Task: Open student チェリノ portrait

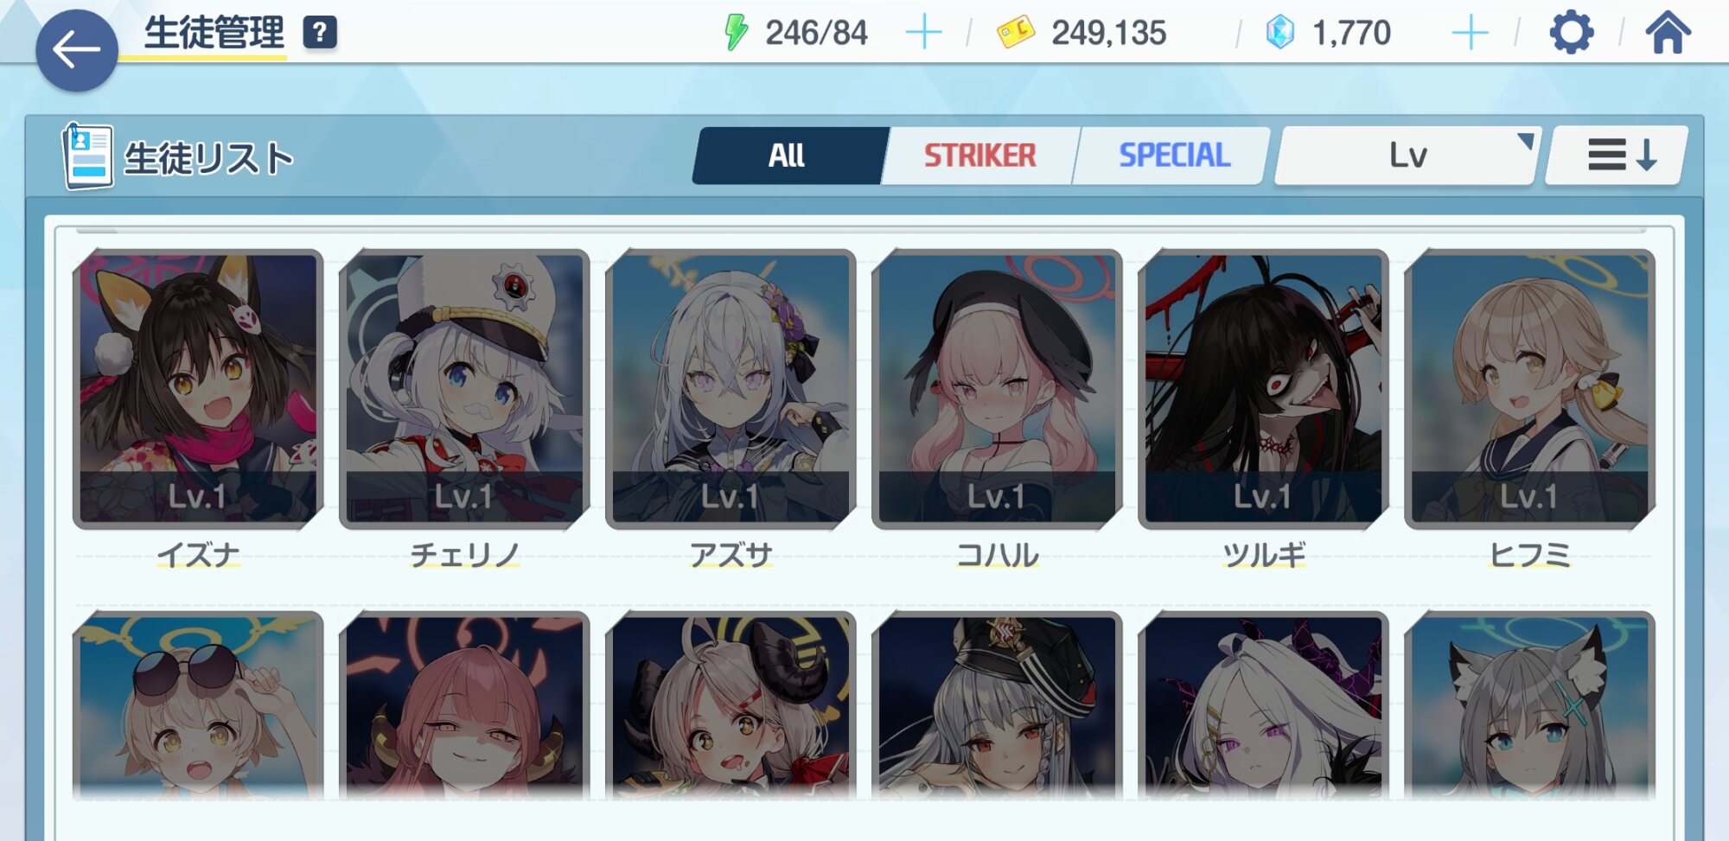Action: (x=464, y=389)
